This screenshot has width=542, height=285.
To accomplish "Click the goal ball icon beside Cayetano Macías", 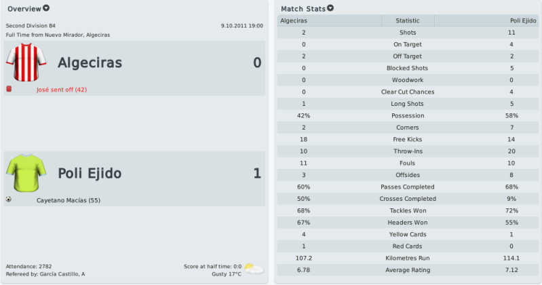I will click(x=9, y=199).
